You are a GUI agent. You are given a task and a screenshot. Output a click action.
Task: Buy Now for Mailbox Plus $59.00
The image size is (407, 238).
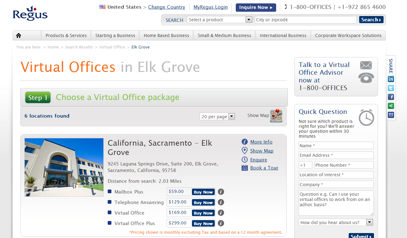pos(203,192)
